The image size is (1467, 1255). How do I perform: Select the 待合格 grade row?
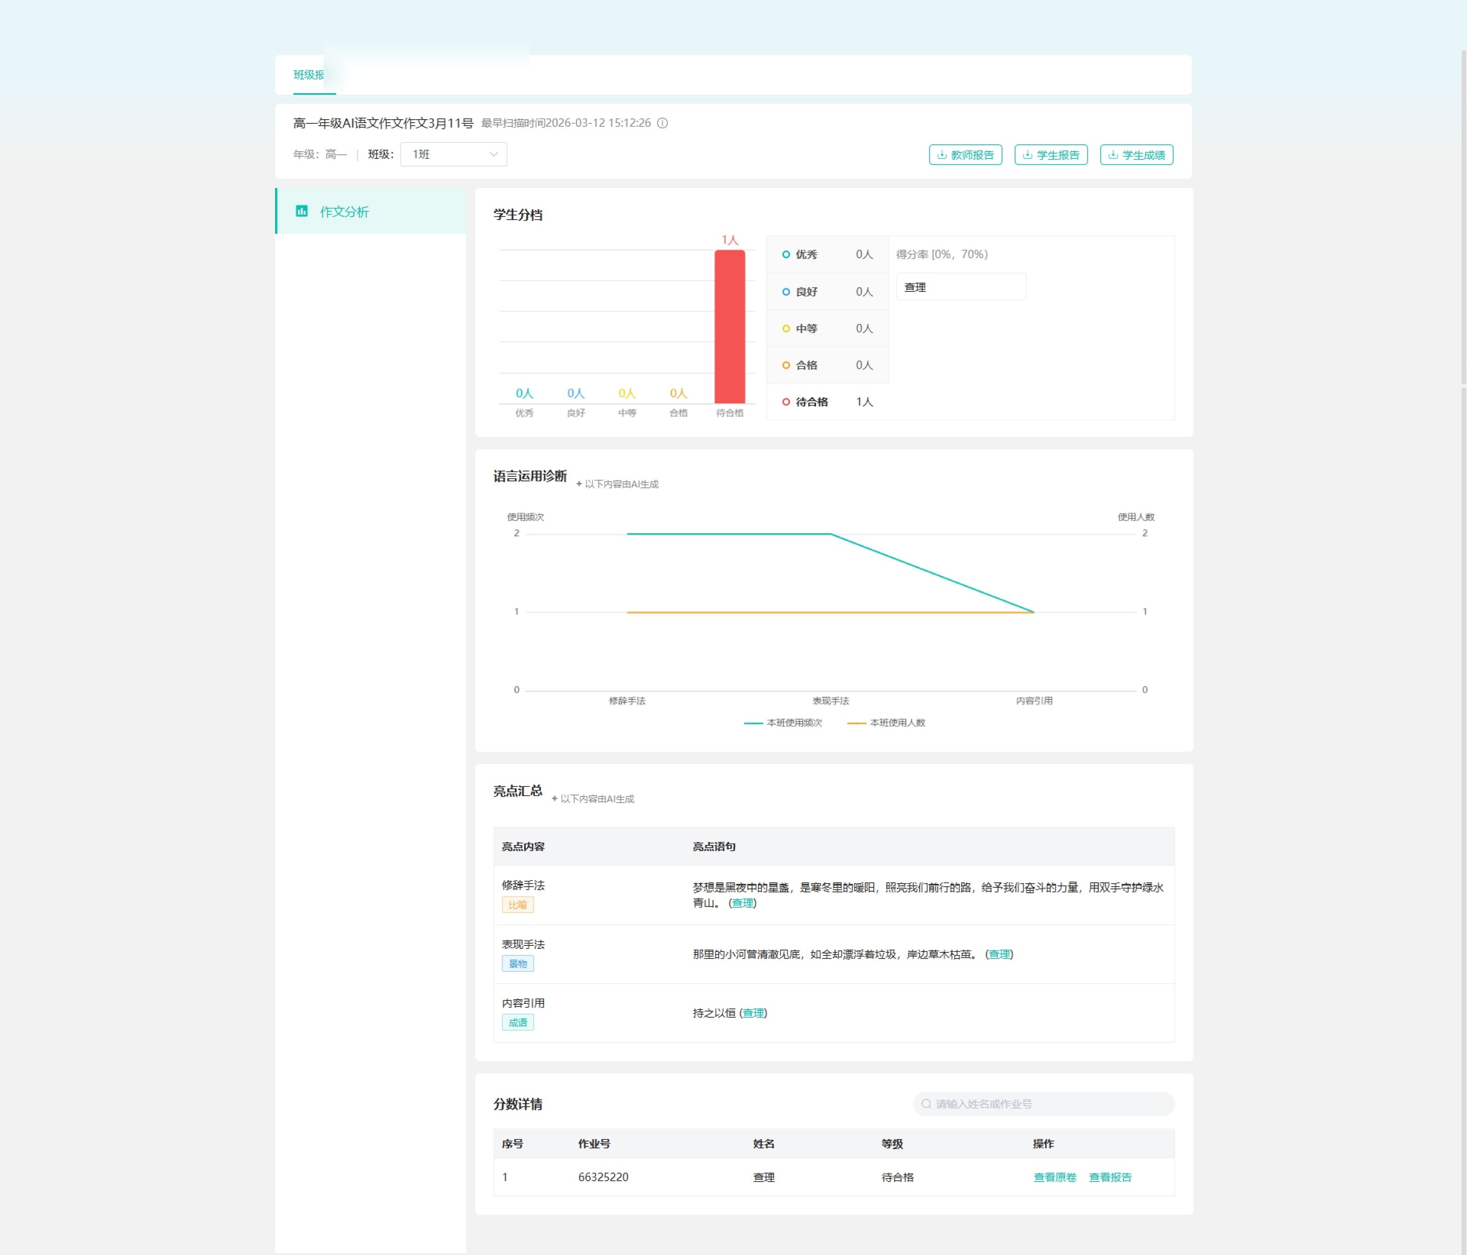pos(828,402)
